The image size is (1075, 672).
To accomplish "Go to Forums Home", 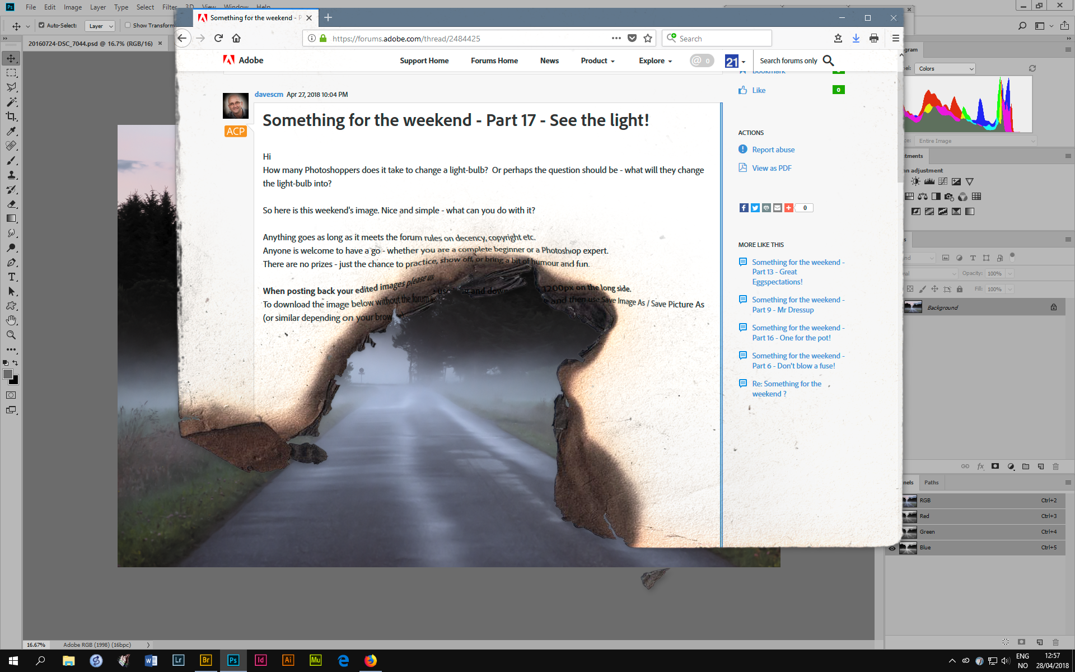I will pyautogui.click(x=494, y=60).
